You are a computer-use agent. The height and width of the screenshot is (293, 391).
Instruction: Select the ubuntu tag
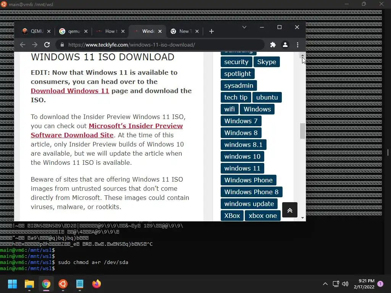click(267, 97)
